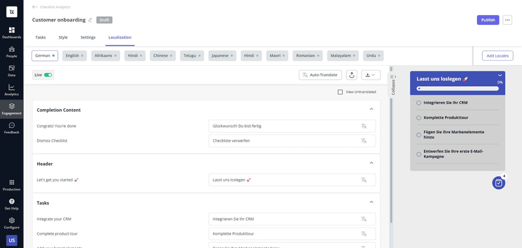522x248 pixels.
Task: Open Analytics in the sidebar
Action: (x=12, y=90)
